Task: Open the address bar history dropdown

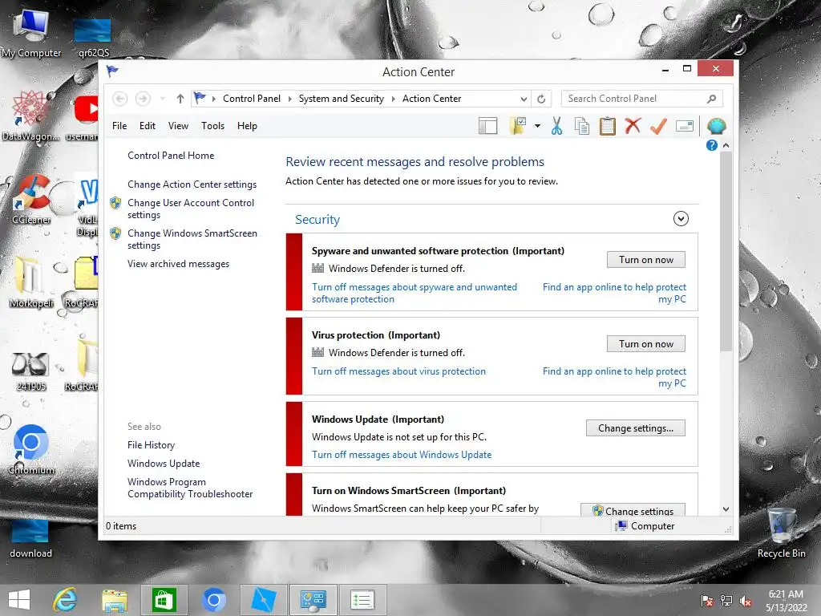Action: pos(524,99)
